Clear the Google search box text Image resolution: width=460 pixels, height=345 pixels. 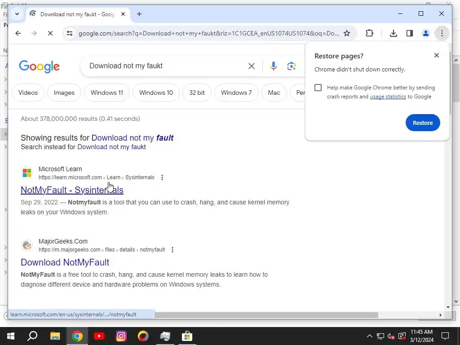pyautogui.click(x=252, y=66)
